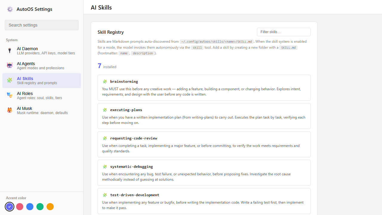The image size is (382, 215).
Task: Click the '7 installed' count
Action: coord(107,66)
